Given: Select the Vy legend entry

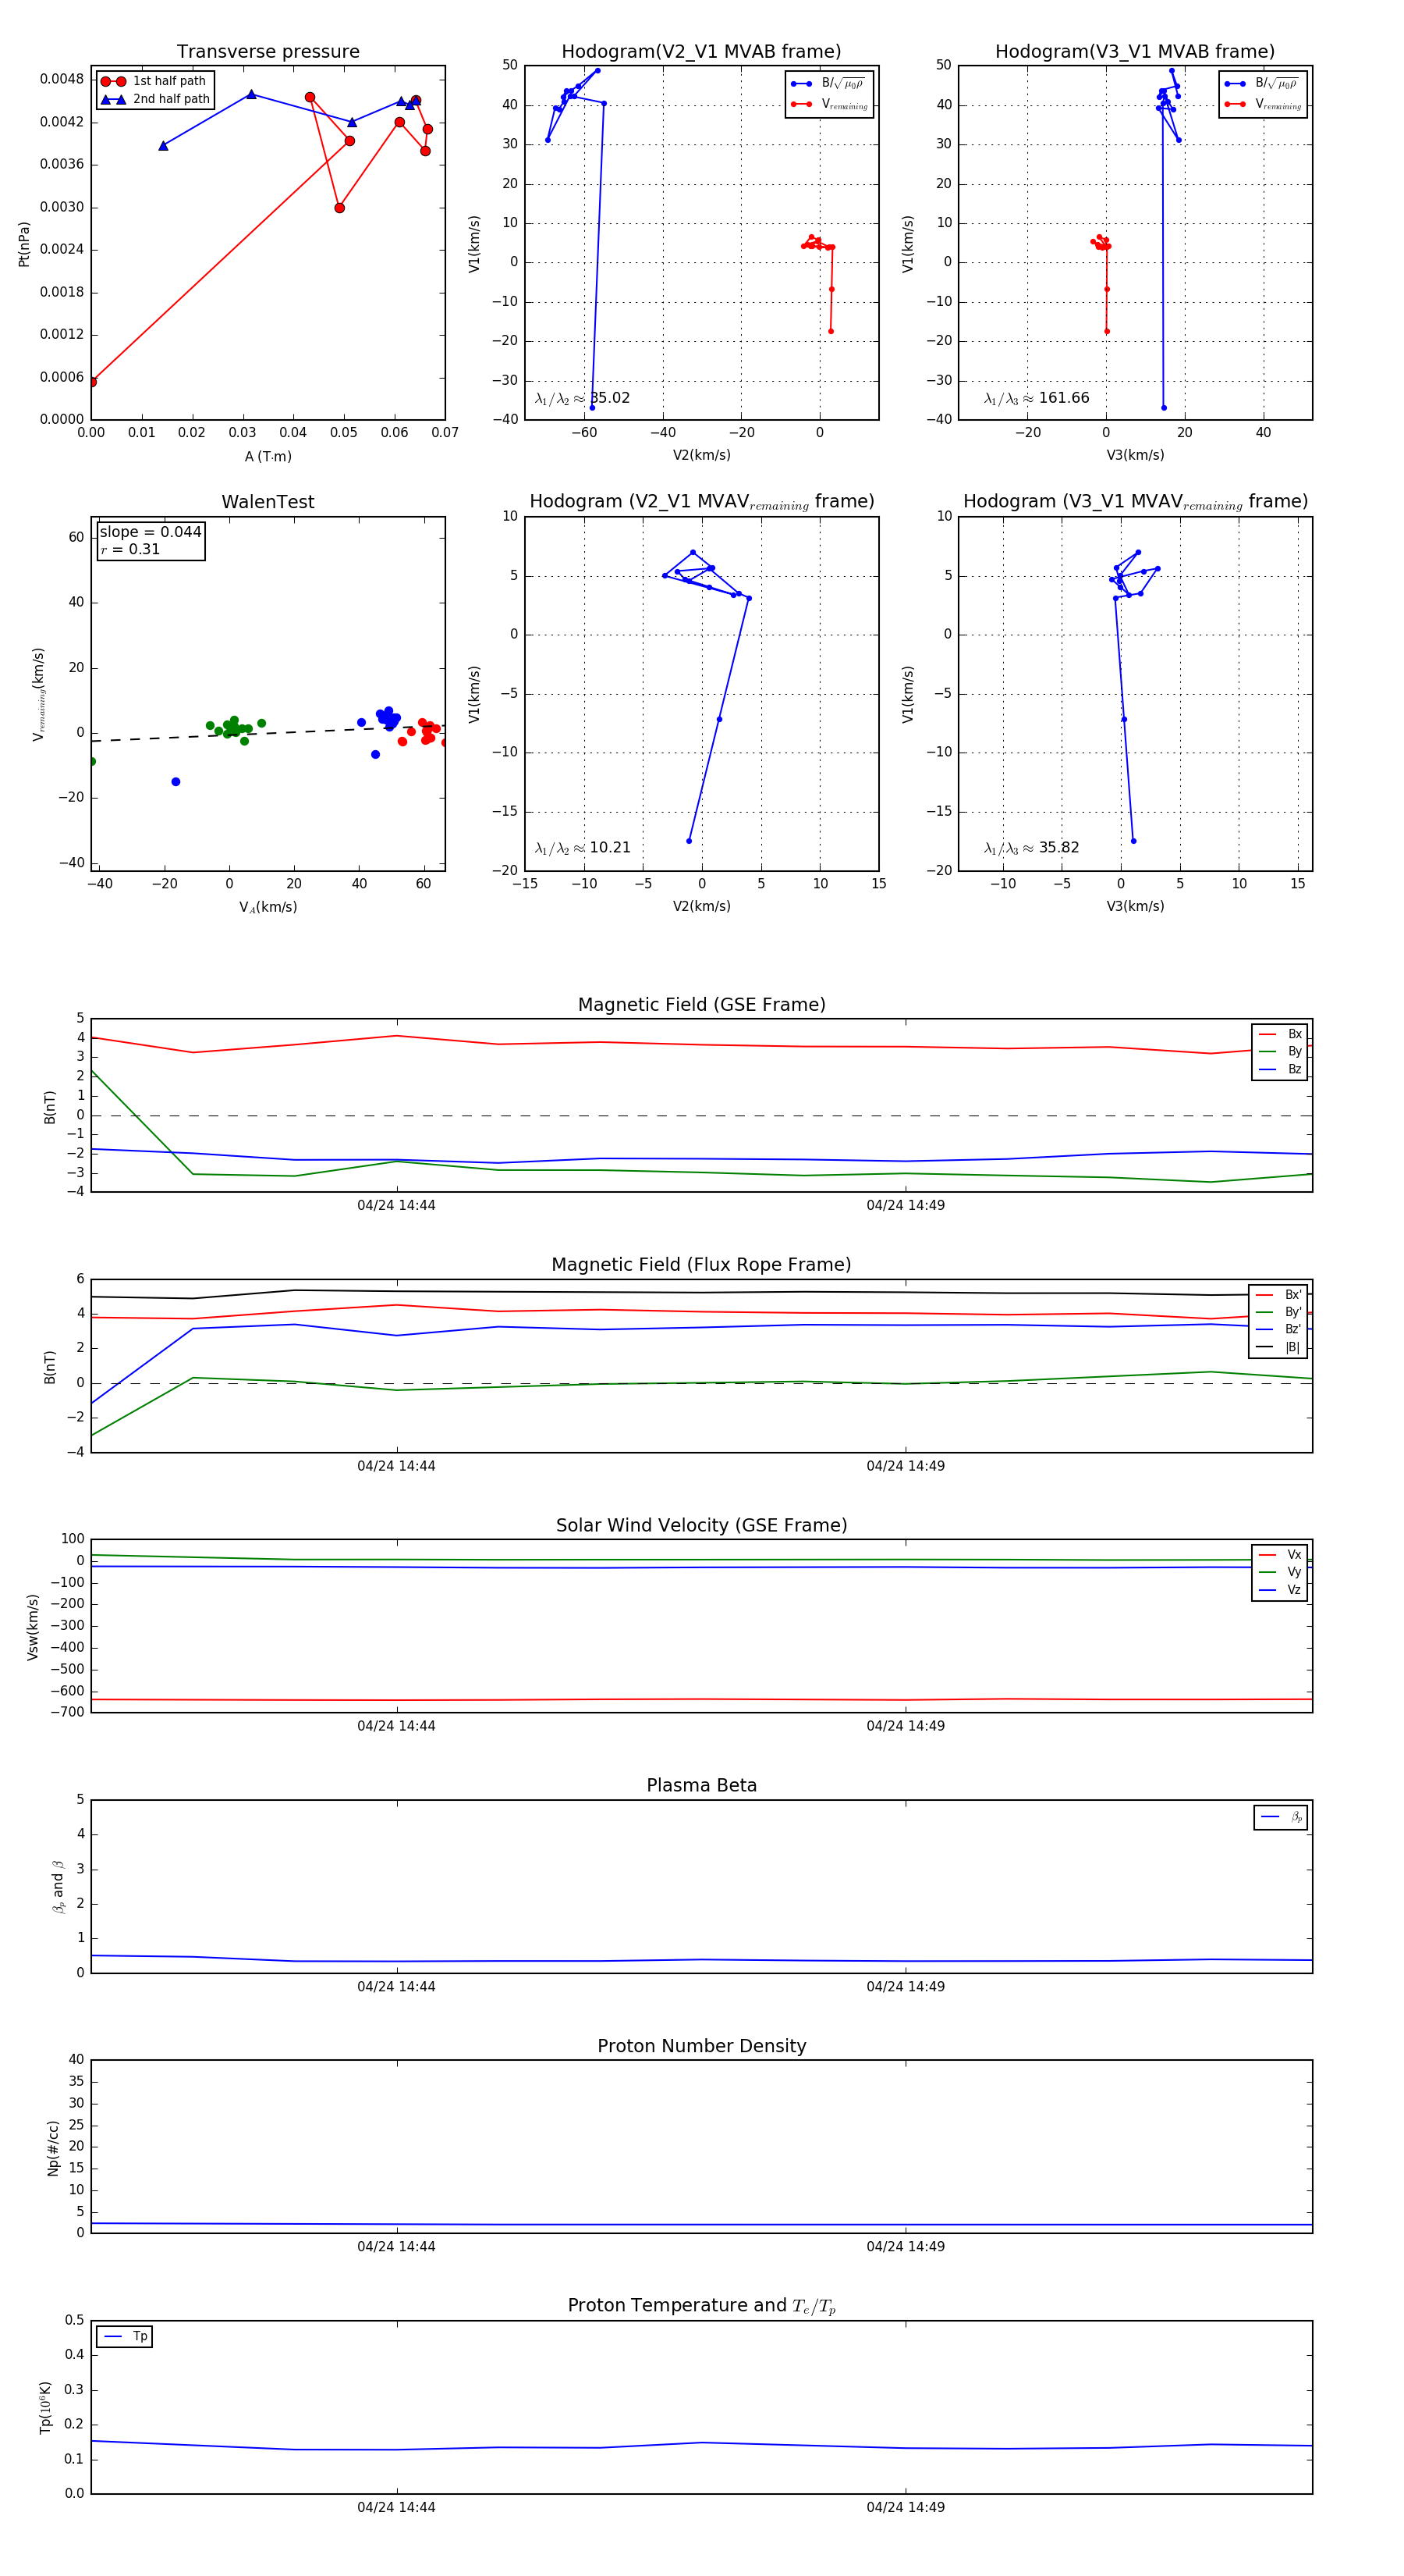Looking at the screenshot, I should click(x=1280, y=1572).
